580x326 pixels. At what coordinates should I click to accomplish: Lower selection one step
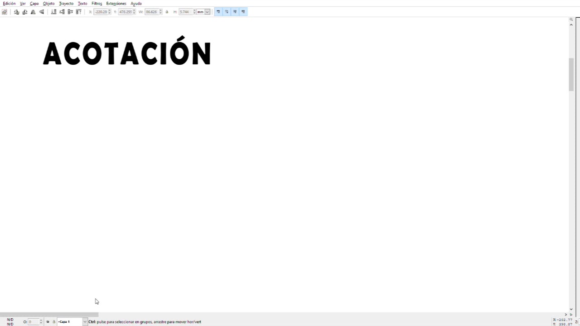tap(62, 12)
